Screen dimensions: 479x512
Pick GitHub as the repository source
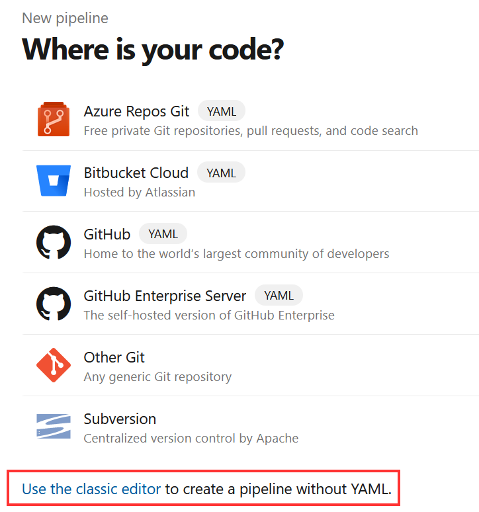[x=251, y=243]
